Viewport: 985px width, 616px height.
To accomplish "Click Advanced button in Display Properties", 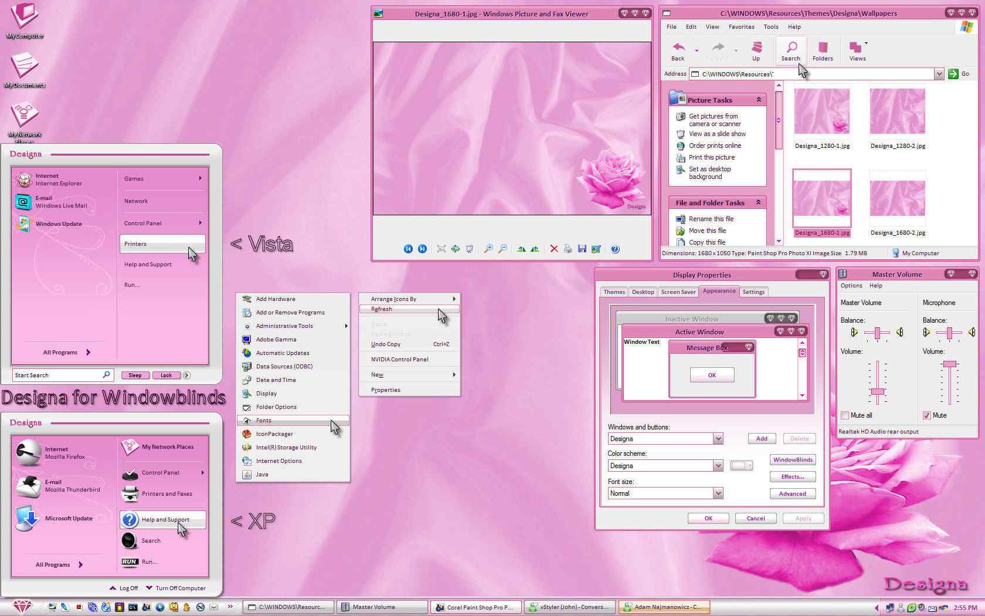I will (x=793, y=494).
